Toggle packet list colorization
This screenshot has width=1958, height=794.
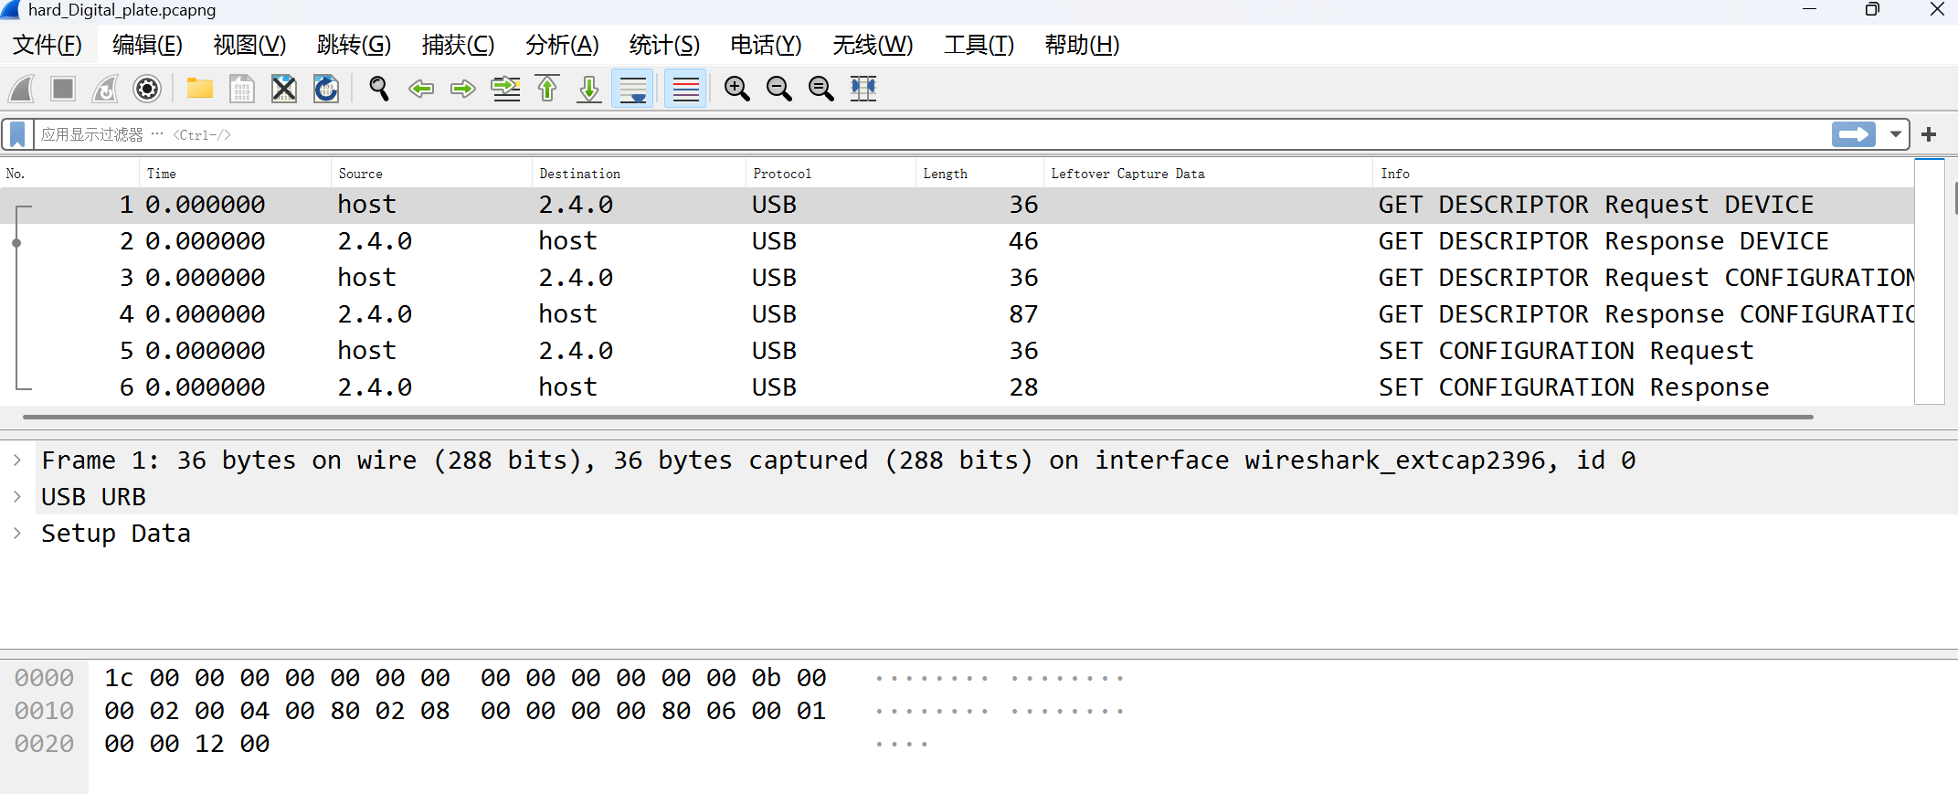[x=685, y=89]
